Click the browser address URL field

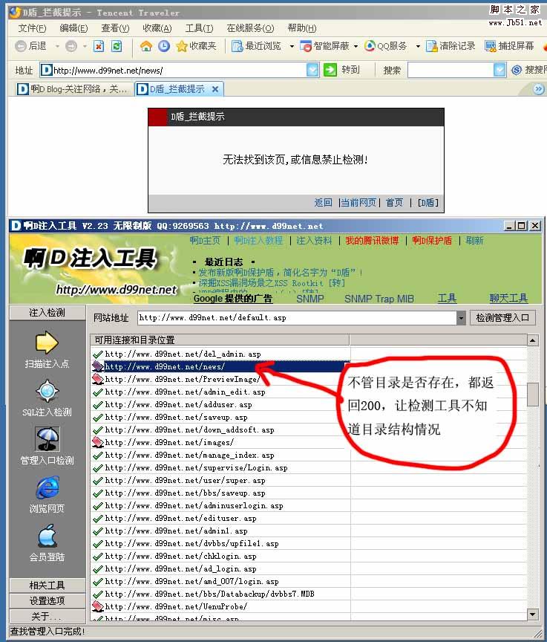180,71
